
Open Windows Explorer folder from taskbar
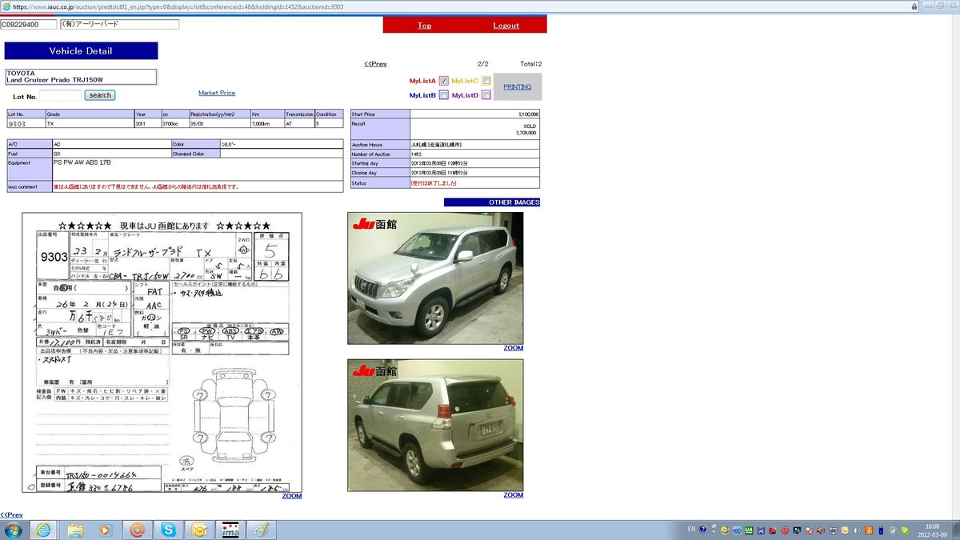pyautogui.click(x=75, y=530)
